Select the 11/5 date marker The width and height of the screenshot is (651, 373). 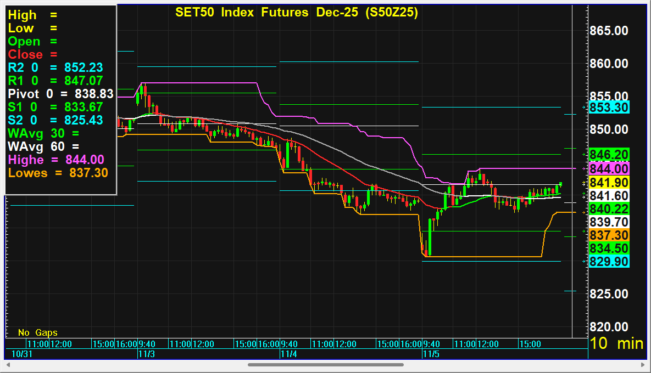[429, 354]
